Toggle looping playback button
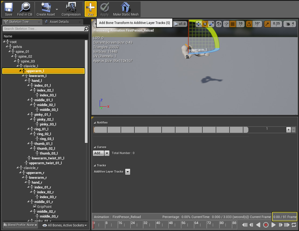Viewport: 299px width, 231px height. tap(294, 225)
